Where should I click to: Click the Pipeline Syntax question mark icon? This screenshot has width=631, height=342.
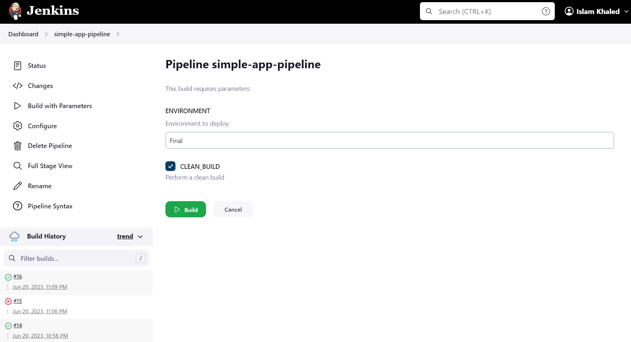[18, 206]
